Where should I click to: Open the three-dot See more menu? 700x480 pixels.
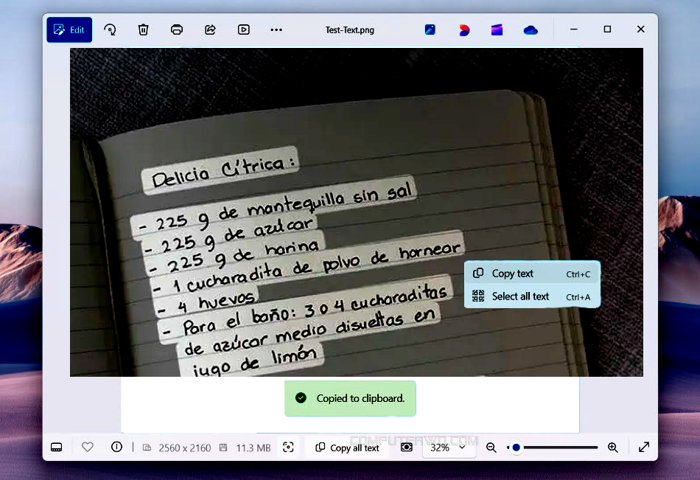(x=276, y=30)
